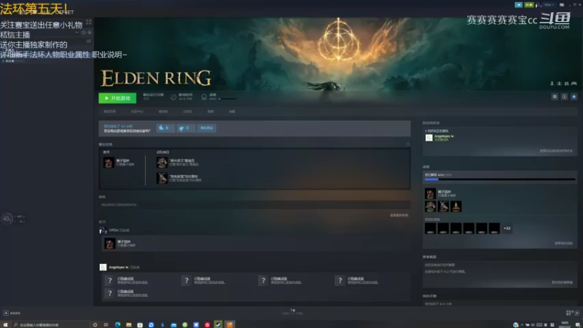Image resolution: width=583 pixels, height=328 pixels.
Task: Click the '+32' more achievements box
Action: pos(507,228)
